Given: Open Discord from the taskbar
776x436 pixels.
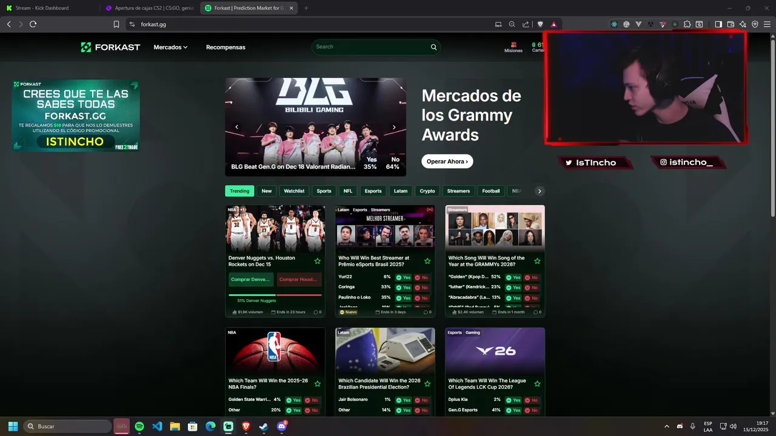Looking at the screenshot, I should (x=281, y=426).
